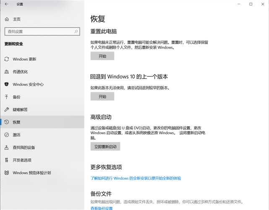269x210 pixels.
Task: Open the Windows 全新安装 learn-more link
Action: pyautogui.click(x=136, y=178)
